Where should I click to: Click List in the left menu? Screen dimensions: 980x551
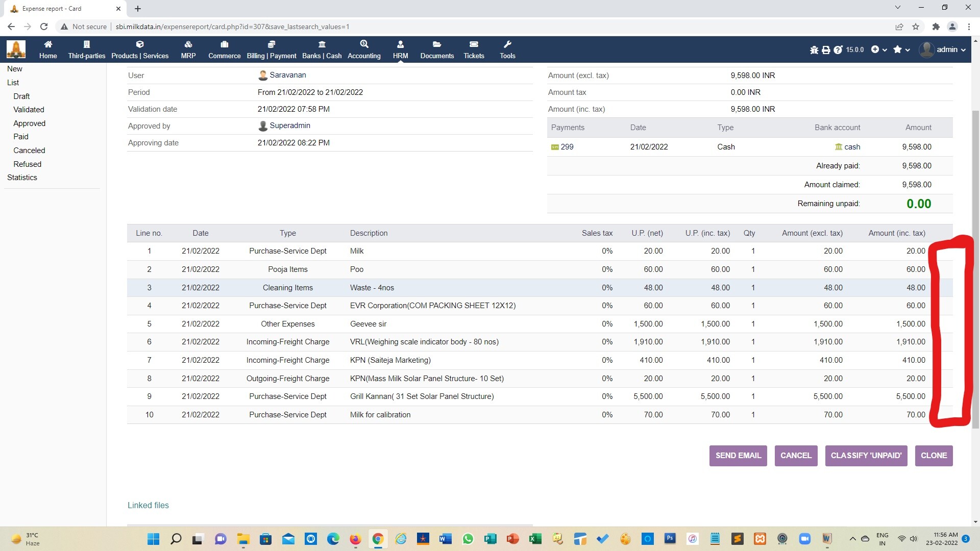(x=13, y=83)
